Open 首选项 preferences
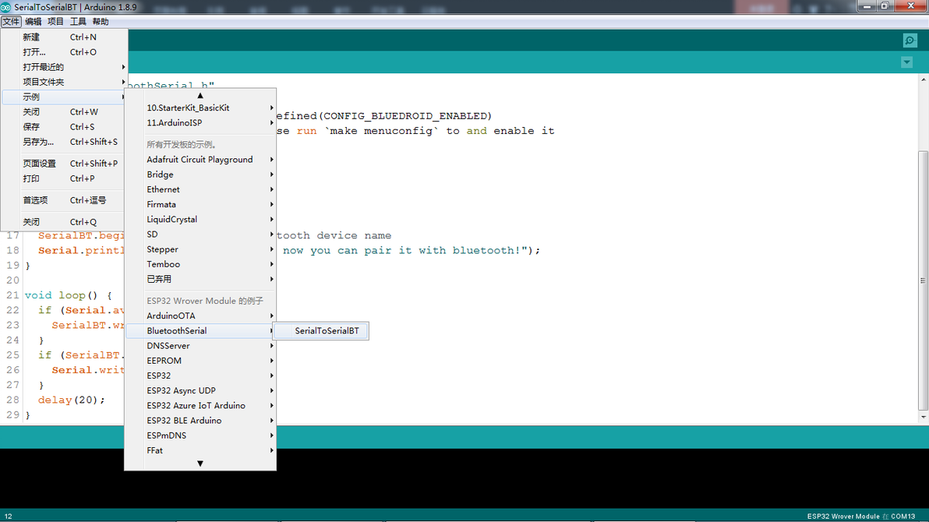 64,200
